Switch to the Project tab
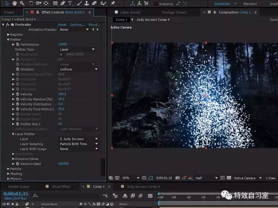Viewport: 278px width, 208px height. click(9, 12)
